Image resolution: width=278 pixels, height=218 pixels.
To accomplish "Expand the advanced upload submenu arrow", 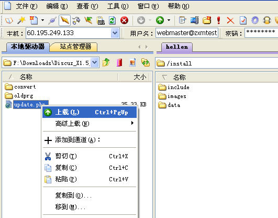I will point(132,123).
